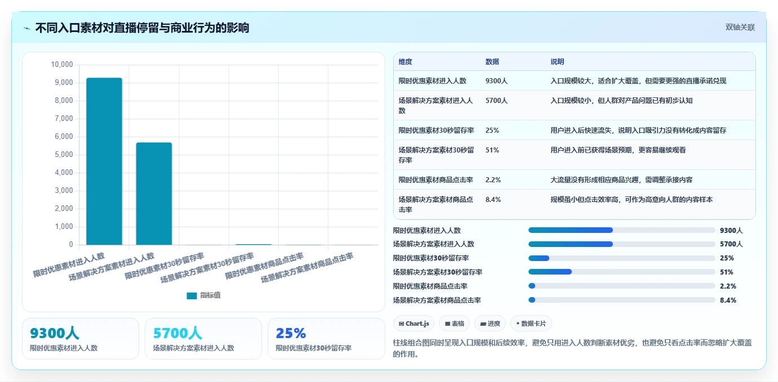
Task: Click the 9,300 bar for 限时优惠素材进入人数
Action: (104, 161)
